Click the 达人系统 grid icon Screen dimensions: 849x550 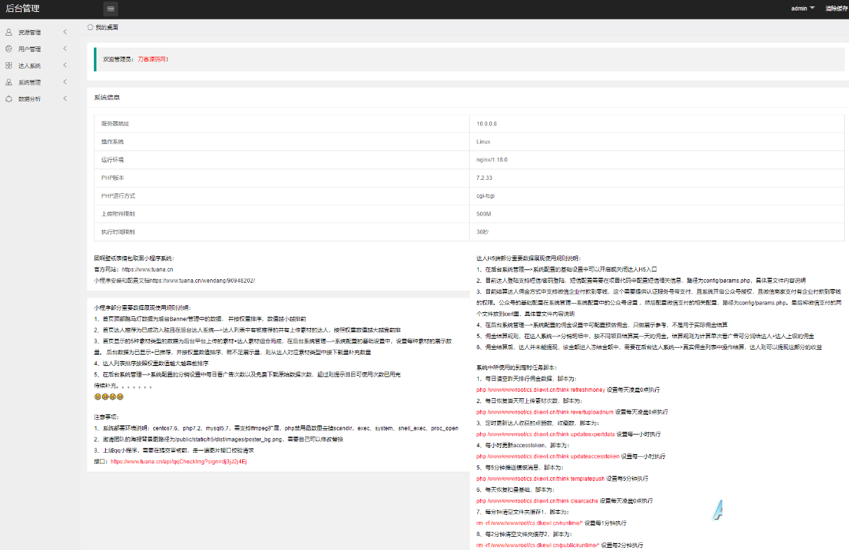click(8, 66)
